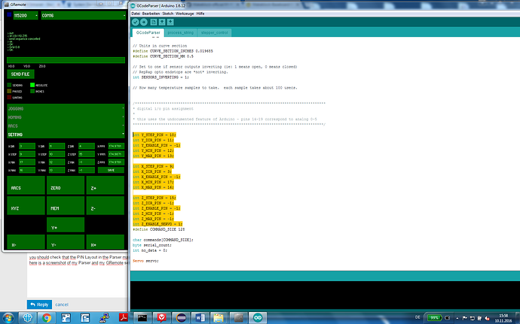This screenshot has height=324, width=520.
Task: Click the large ARCS button
Action: coord(26,185)
